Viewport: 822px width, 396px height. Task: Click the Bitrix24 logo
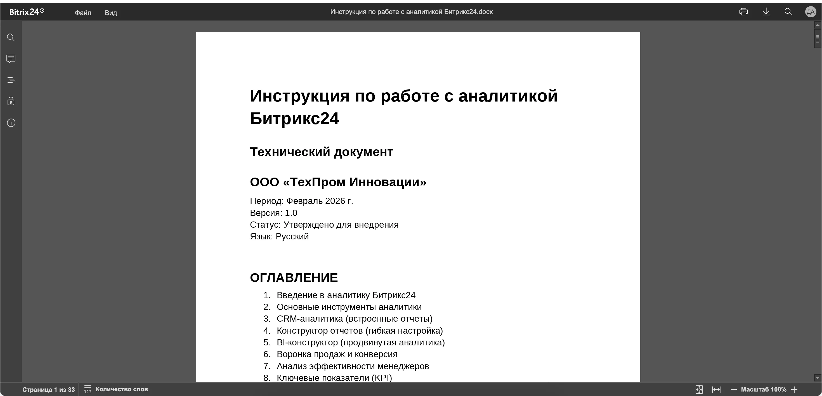pos(27,12)
